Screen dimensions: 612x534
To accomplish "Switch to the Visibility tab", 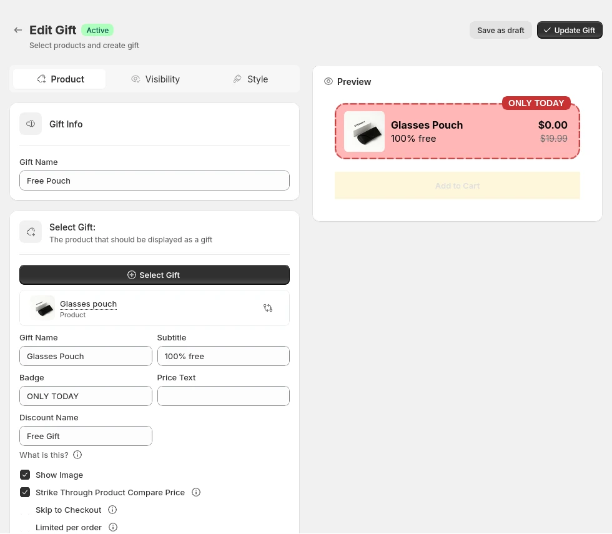I will 155,79.
